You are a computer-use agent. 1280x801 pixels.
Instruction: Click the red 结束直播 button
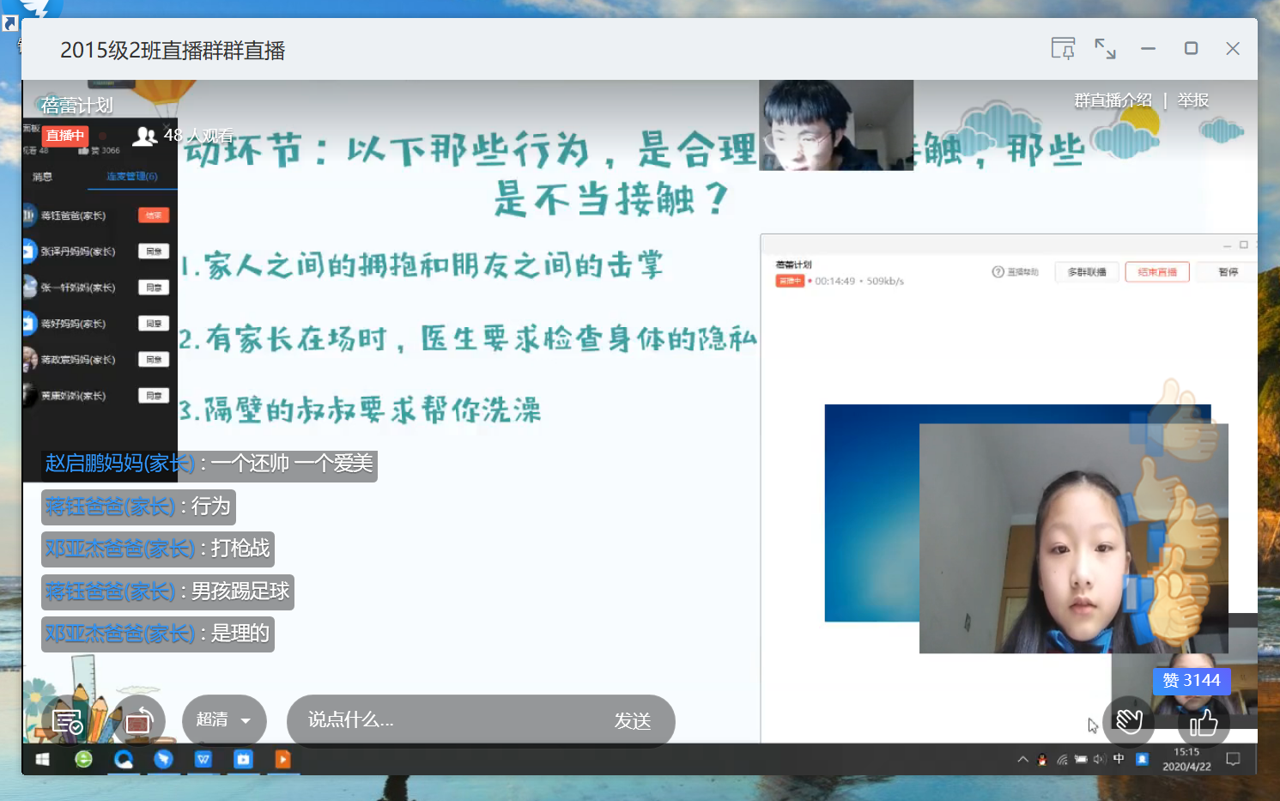coord(1156,272)
